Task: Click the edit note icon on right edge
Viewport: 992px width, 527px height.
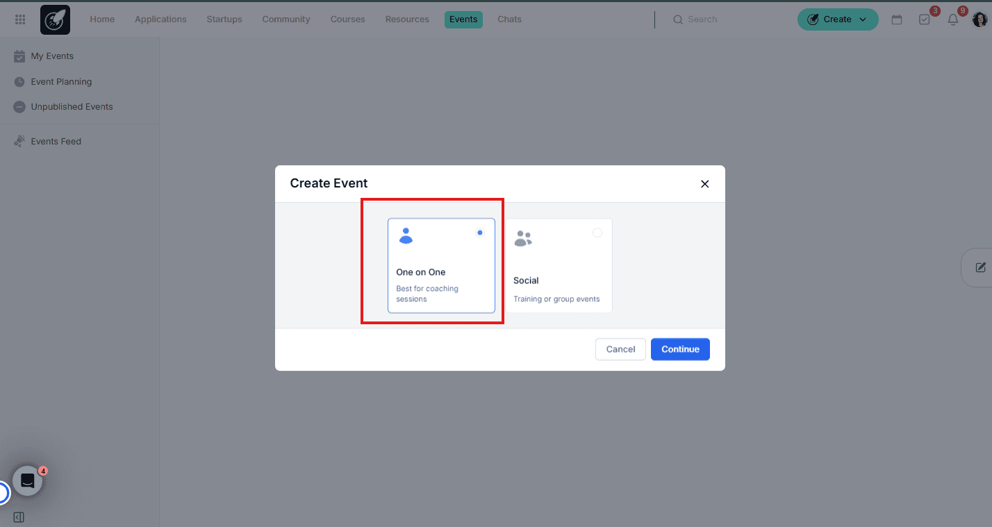Action: [980, 267]
